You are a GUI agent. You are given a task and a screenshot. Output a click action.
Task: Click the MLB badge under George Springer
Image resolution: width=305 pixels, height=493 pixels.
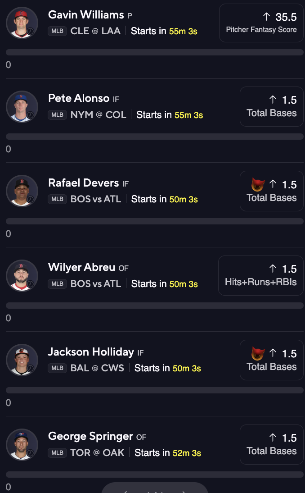57,453
